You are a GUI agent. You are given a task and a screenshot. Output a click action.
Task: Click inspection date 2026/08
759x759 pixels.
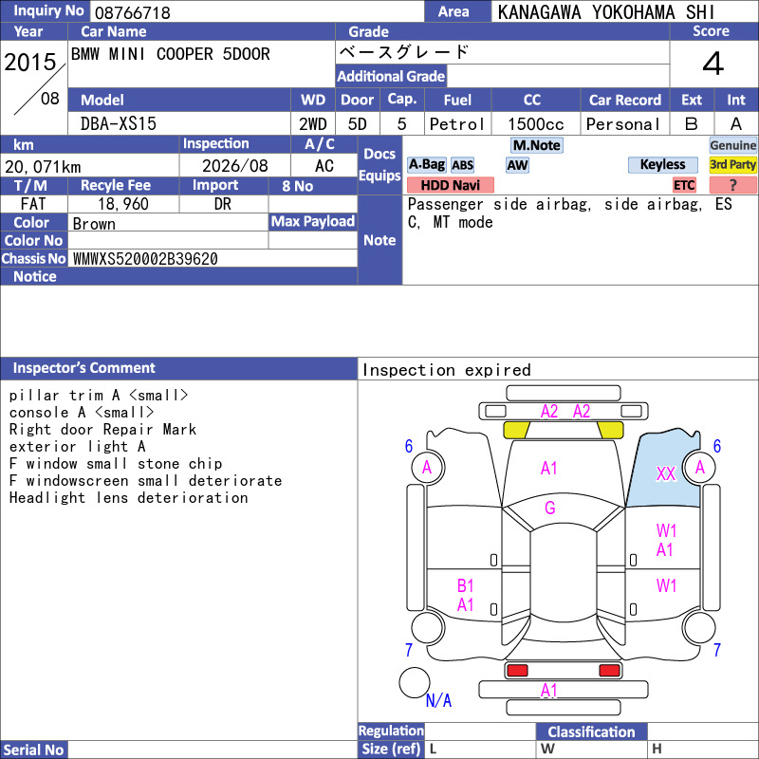tap(234, 166)
